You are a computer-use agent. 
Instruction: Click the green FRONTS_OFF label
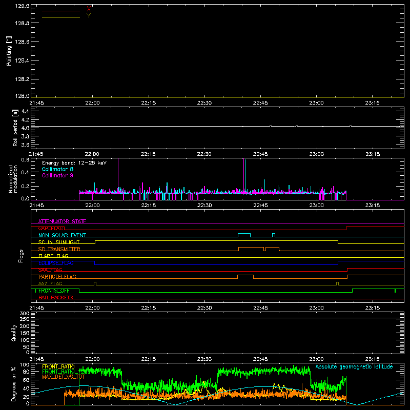point(54,291)
